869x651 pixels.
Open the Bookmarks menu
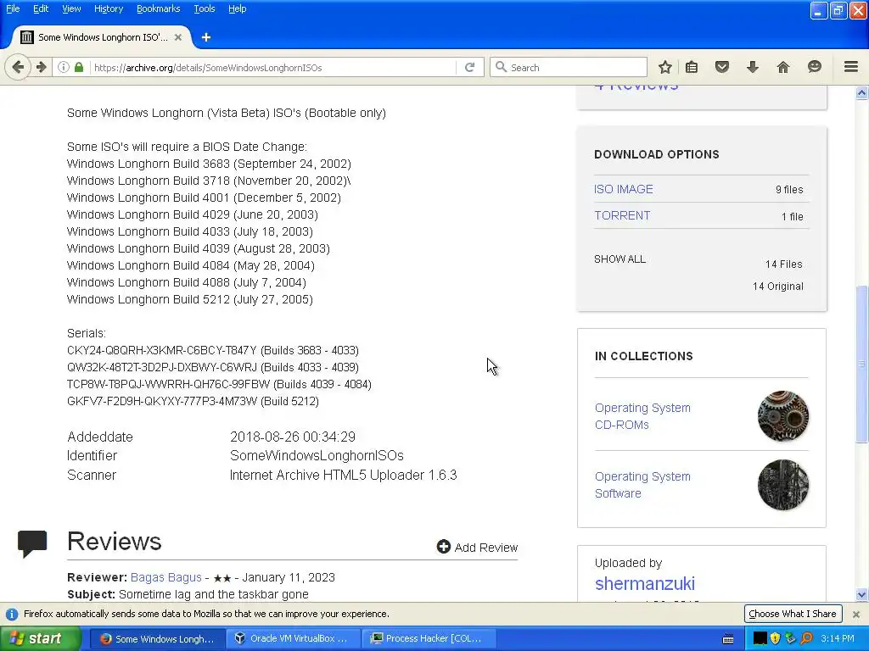pos(159,8)
